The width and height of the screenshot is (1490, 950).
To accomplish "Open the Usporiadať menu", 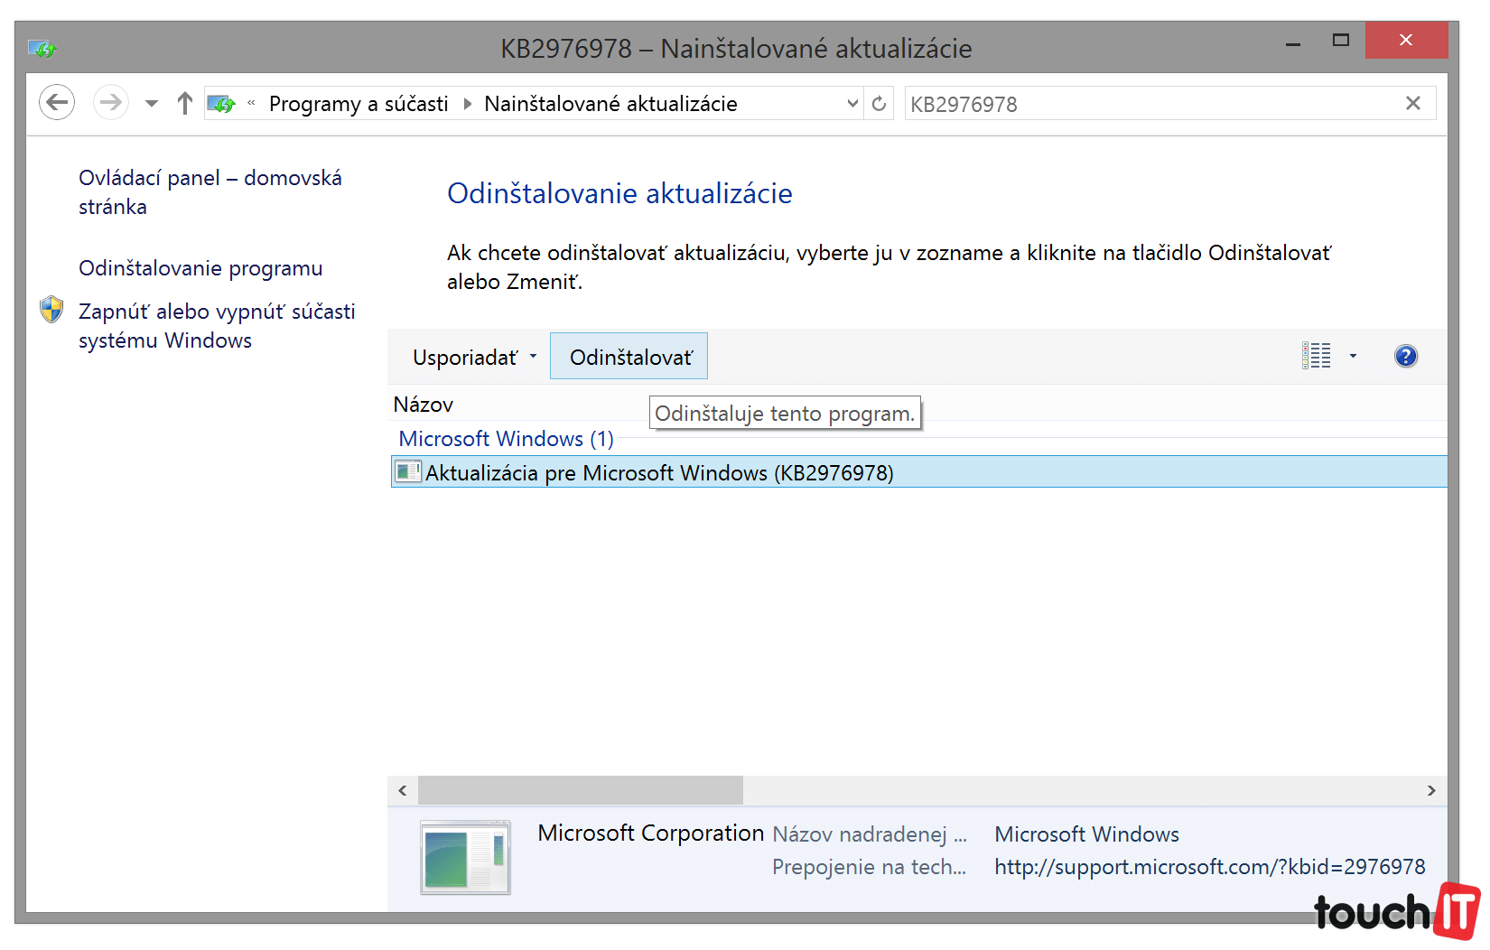I will pos(473,358).
